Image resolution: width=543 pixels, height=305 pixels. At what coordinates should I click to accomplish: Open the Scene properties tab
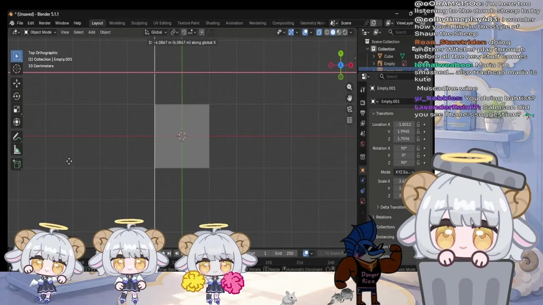point(362,133)
